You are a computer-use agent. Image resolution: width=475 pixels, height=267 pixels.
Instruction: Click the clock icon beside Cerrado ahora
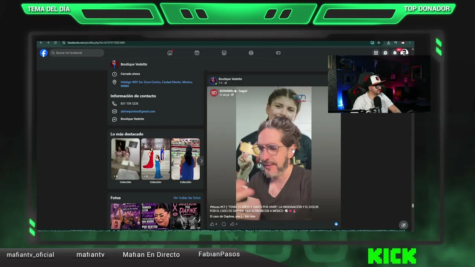coord(114,74)
